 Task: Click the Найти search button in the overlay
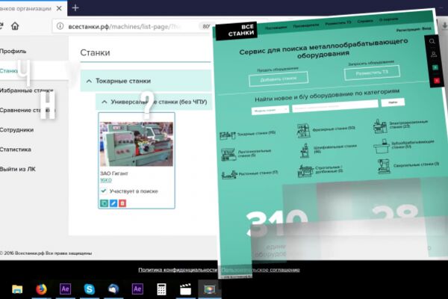point(393,102)
